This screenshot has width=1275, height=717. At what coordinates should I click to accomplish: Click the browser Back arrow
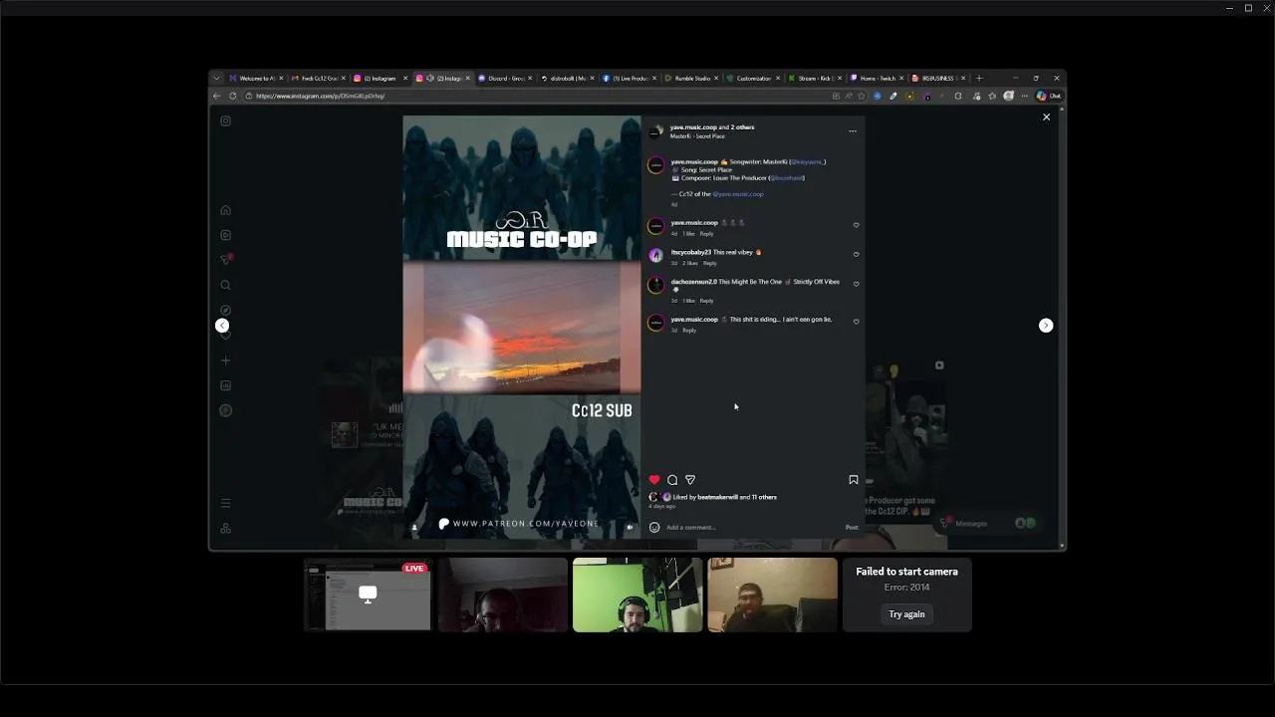[x=217, y=96]
